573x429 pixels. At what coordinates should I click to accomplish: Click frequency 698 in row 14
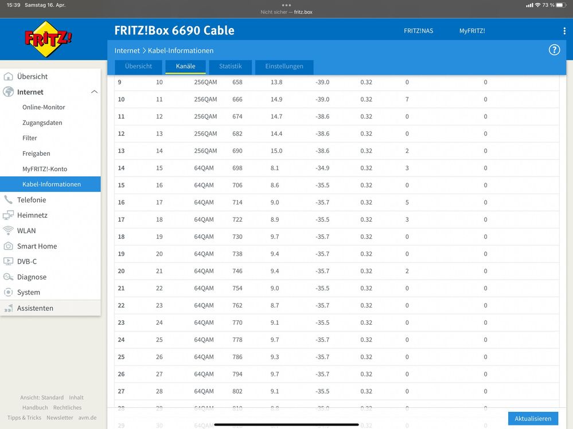pyautogui.click(x=237, y=168)
